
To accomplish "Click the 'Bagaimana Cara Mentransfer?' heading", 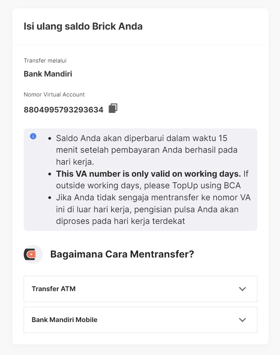I will tap(122, 255).
